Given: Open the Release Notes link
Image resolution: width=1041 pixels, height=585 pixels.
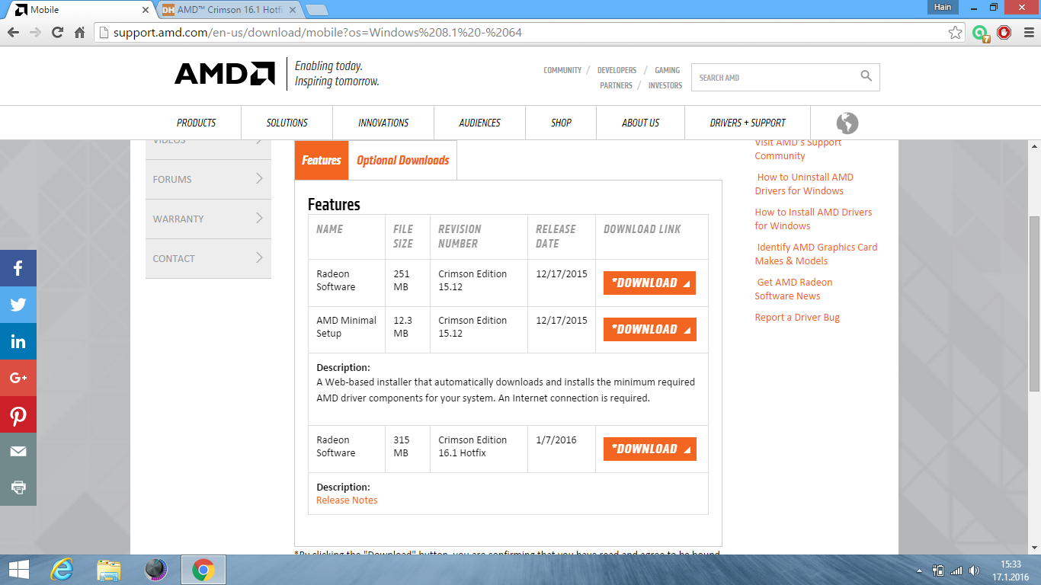Looking at the screenshot, I should pos(347,500).
